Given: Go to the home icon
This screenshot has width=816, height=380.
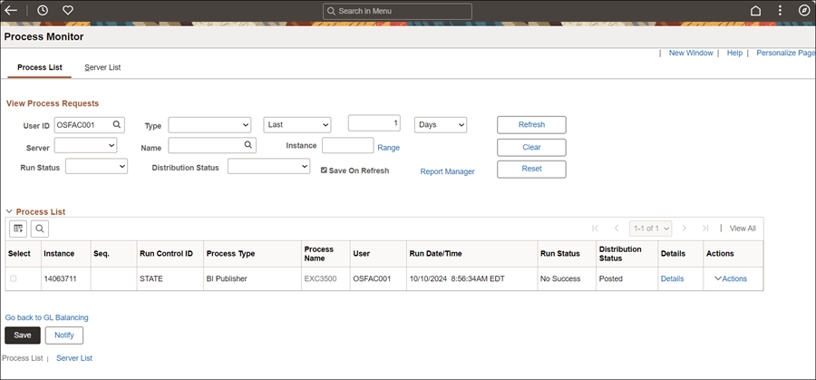Looking at the screenshot, I should [755, 11].
